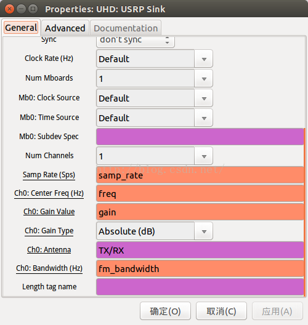The width and height of the screenshot is (308, 325).
Task: Open the Advanced tab
Action: point(65,28)
